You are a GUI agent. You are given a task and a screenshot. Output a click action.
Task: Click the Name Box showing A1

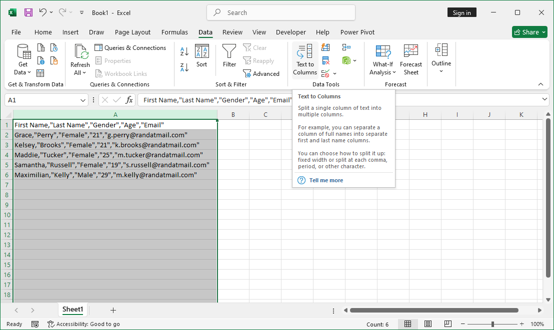(x=42, y=100)
